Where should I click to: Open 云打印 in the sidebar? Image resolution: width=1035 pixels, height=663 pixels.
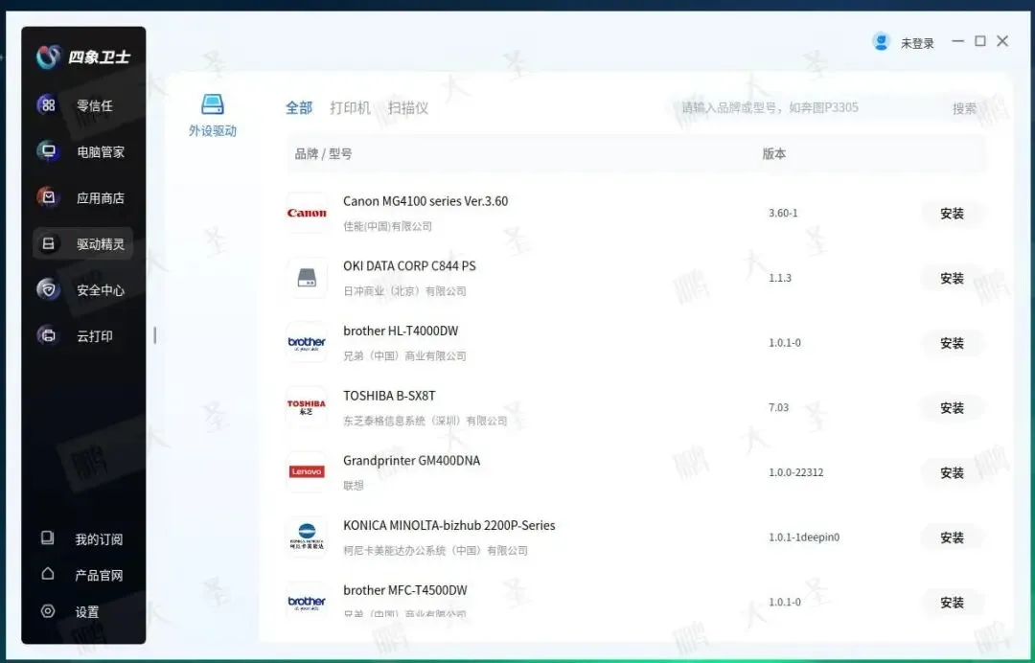(x=94, y=336)
